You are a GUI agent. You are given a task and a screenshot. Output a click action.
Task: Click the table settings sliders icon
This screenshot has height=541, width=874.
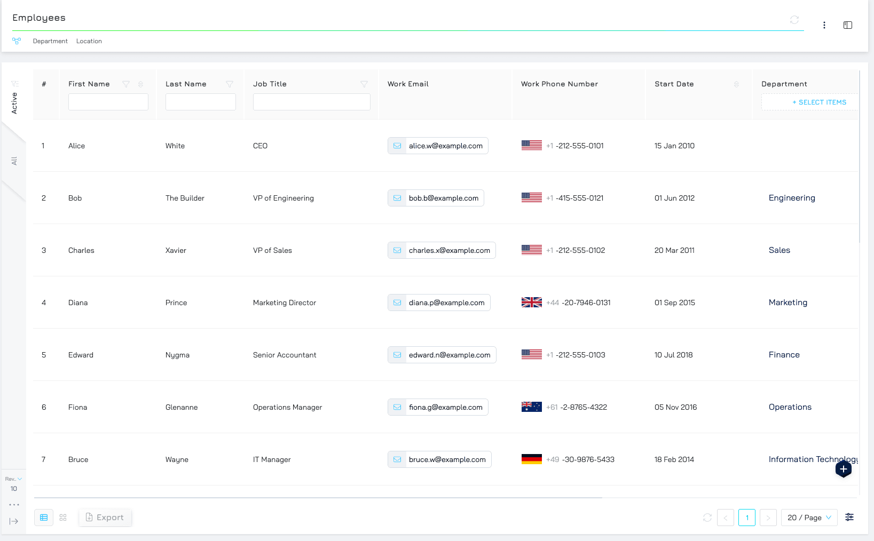pyautogui.click(x=849, y=517)
